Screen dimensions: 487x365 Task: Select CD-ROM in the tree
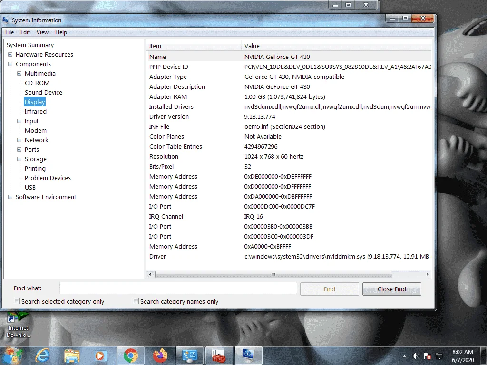click(x=37, y=83)
